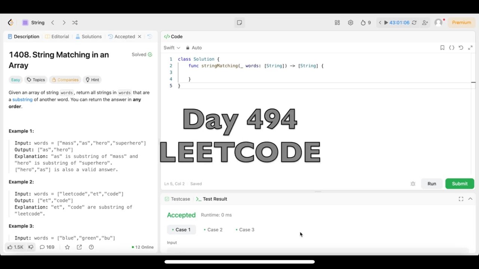This screenshot has width=479, height=269.
Task: Expand the Hint tag
Action: click(x=92, y=80)
